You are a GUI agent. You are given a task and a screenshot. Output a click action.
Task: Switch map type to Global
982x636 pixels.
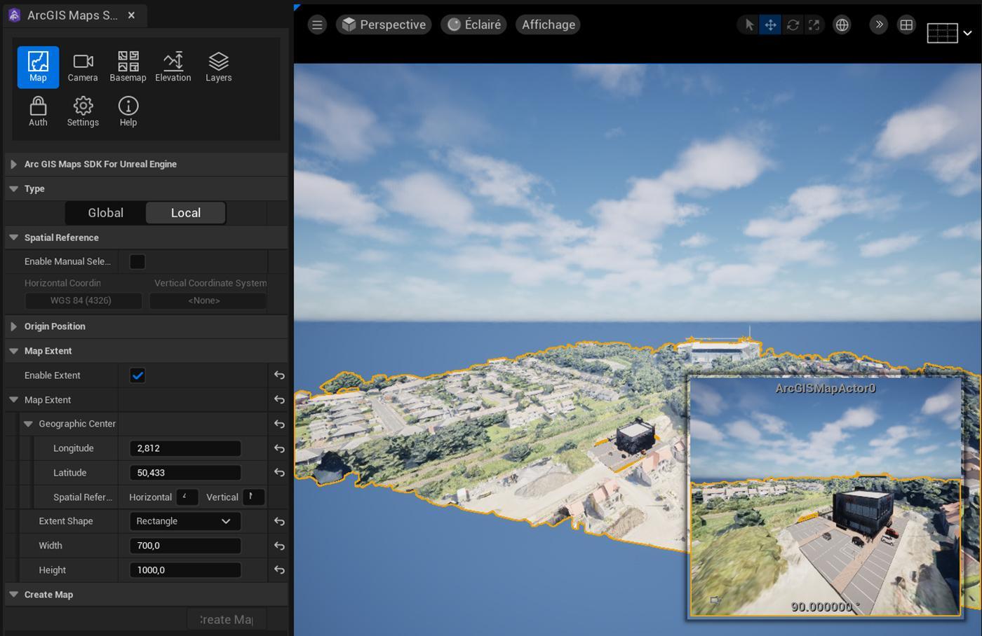(x=105, y=213)
